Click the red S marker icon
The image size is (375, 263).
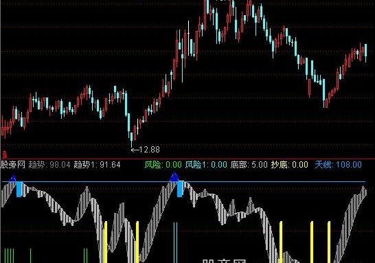[4, 155]
